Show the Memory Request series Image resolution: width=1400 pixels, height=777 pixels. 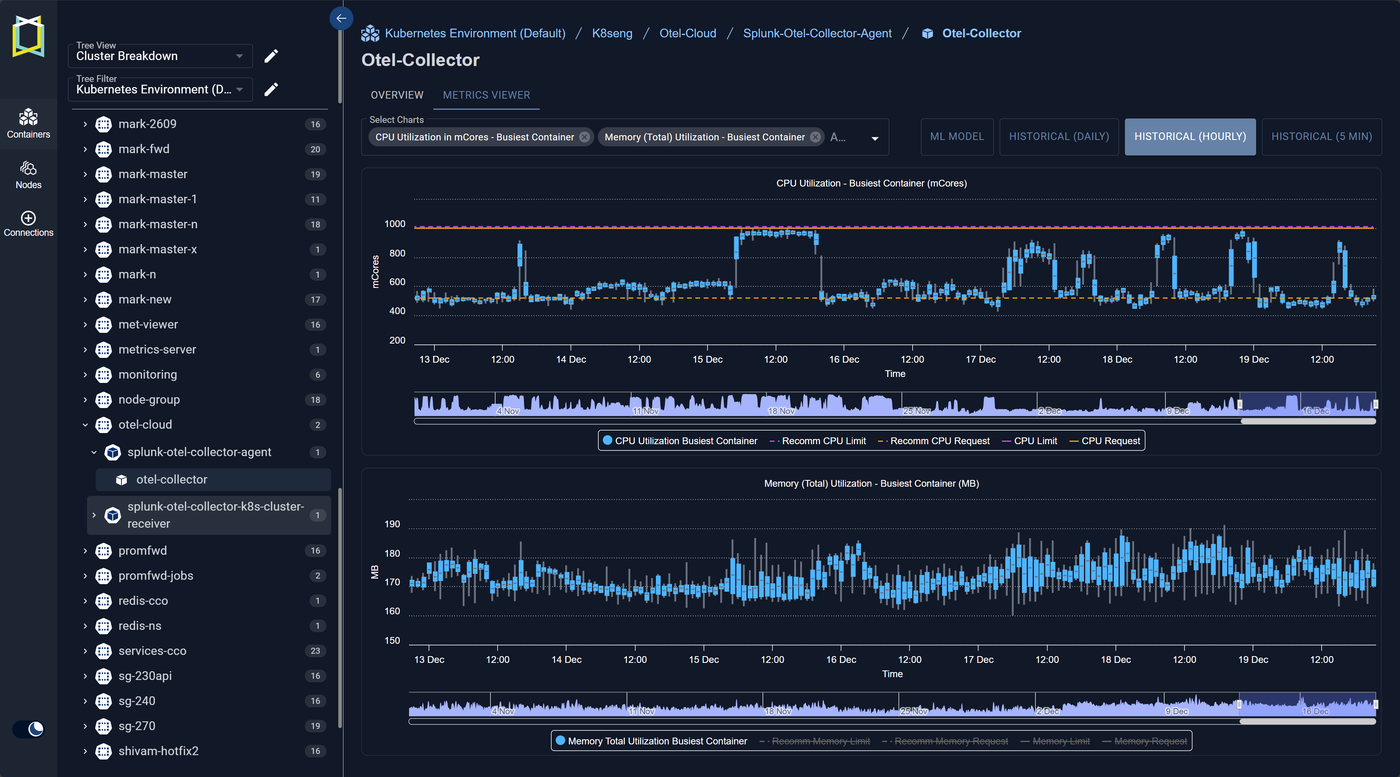1144,741
